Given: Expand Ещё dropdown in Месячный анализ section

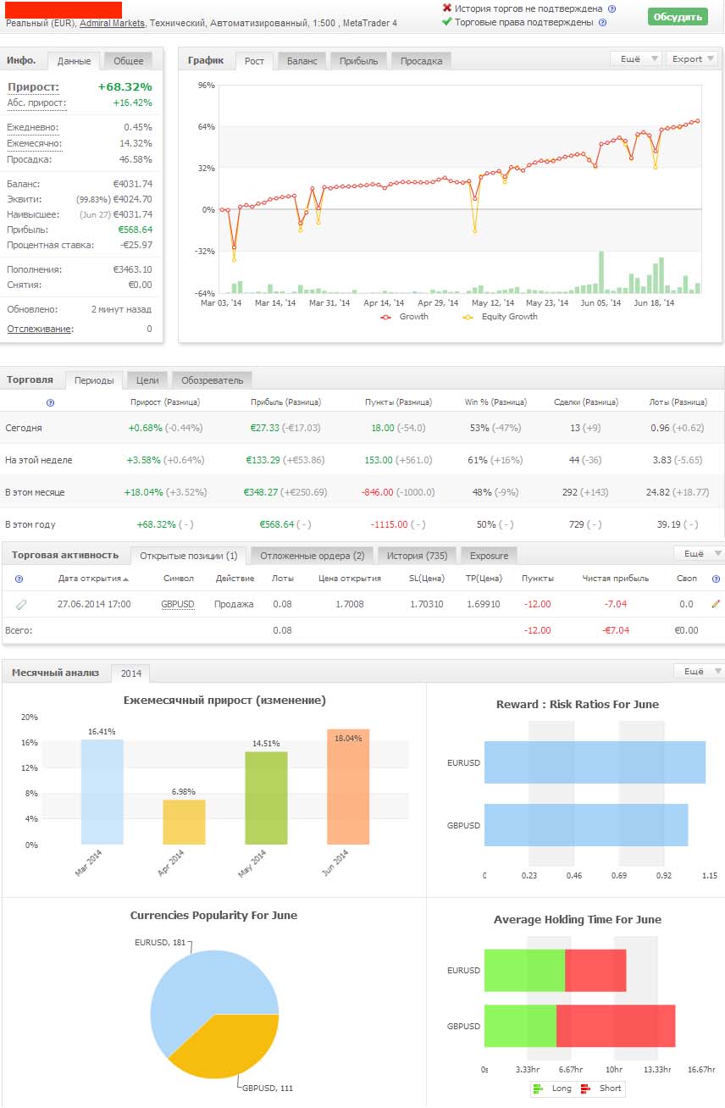Looking at the screenshot, I should pos(699,671).
